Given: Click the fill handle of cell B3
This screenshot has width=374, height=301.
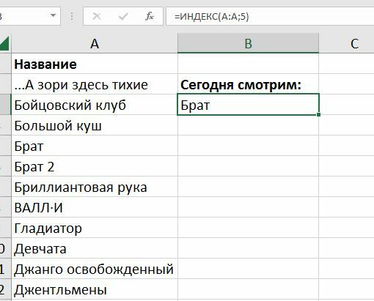Looking at the screenshot, I should point(318,114).
